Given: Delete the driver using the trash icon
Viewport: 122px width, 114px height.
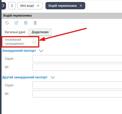Looking at the screenshot, I should pyautogui.click(x=35, y=23).
